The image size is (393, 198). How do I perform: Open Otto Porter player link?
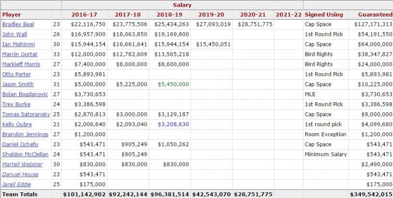pos(17,75)
